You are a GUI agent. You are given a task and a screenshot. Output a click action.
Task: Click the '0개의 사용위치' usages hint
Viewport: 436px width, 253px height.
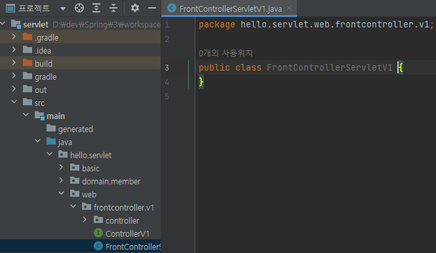[x=226, y=53]
